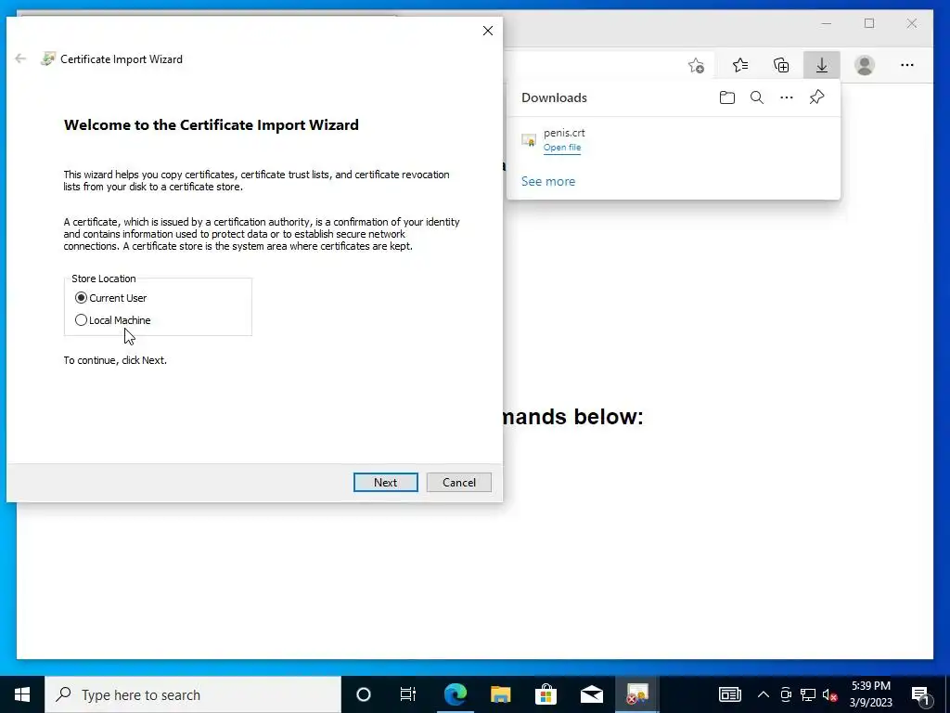Click the Certificate Import Wizard title icon
The width and height of the screenshot is (950, 713).
(x=48, y=58)
